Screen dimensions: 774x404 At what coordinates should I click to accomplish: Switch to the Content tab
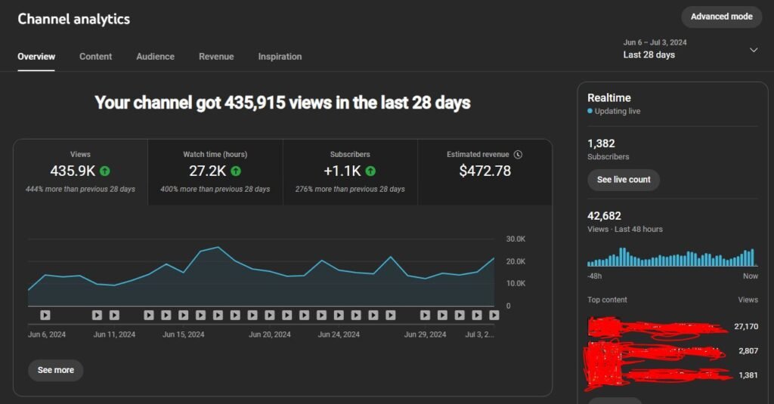click(x=95, y=57)
